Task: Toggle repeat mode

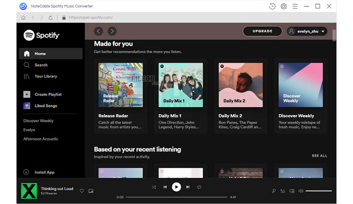Action: point(199,187)
